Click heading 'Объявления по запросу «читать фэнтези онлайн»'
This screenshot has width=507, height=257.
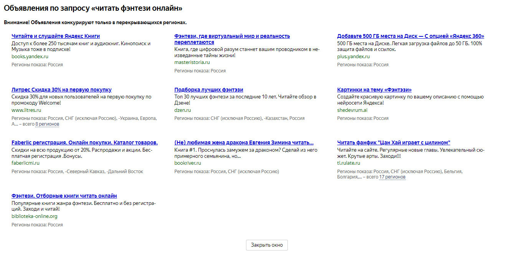[93, 8]
